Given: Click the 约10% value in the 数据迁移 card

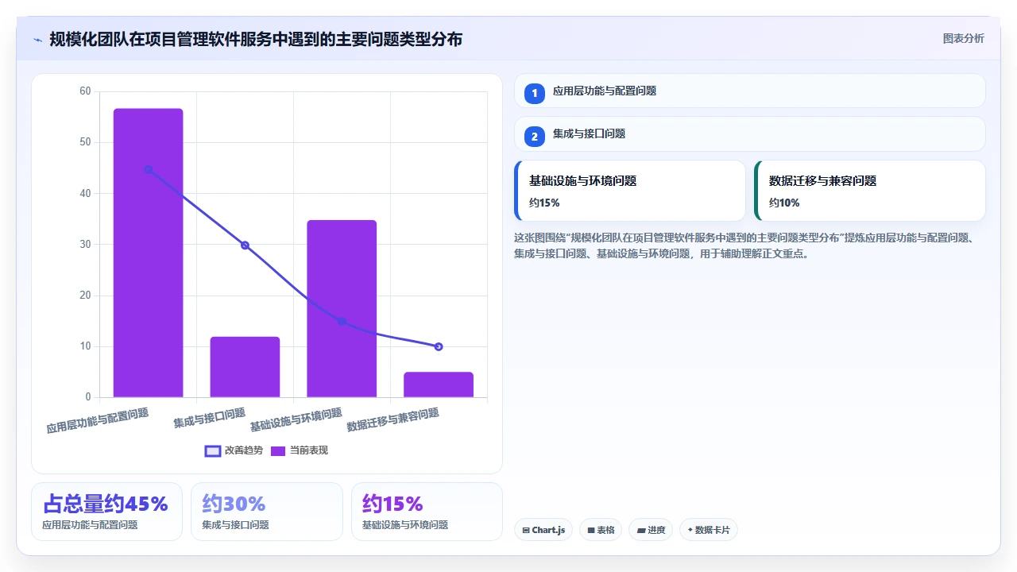Looking at the screenshot, I should [x=784, y=203].
